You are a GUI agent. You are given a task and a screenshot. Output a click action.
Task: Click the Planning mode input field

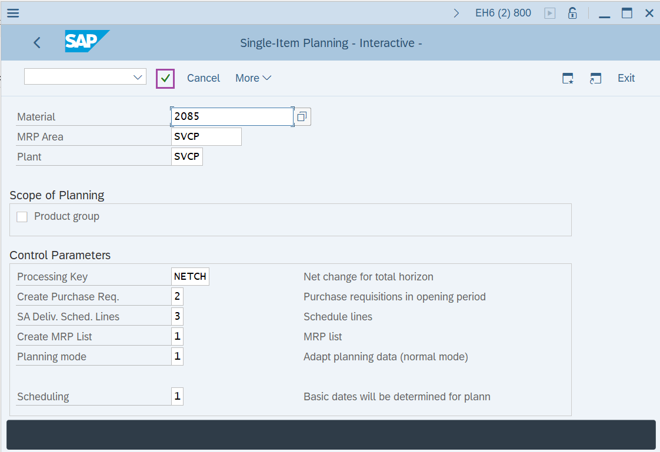[177, 357]
